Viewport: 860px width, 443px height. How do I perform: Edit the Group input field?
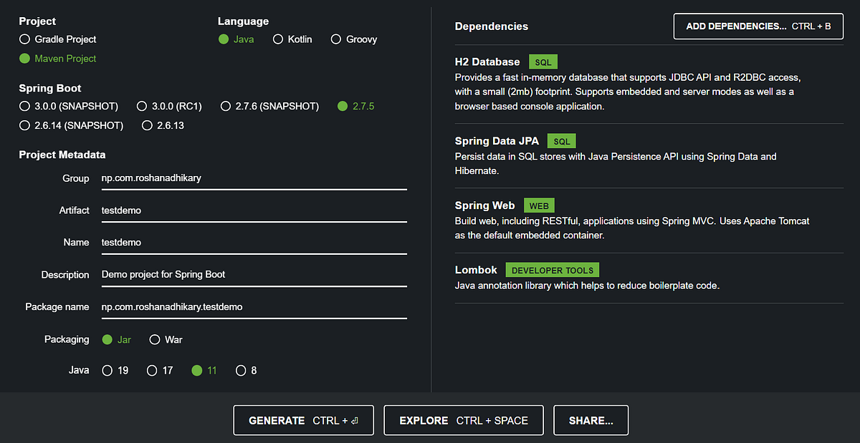point(254,178)
